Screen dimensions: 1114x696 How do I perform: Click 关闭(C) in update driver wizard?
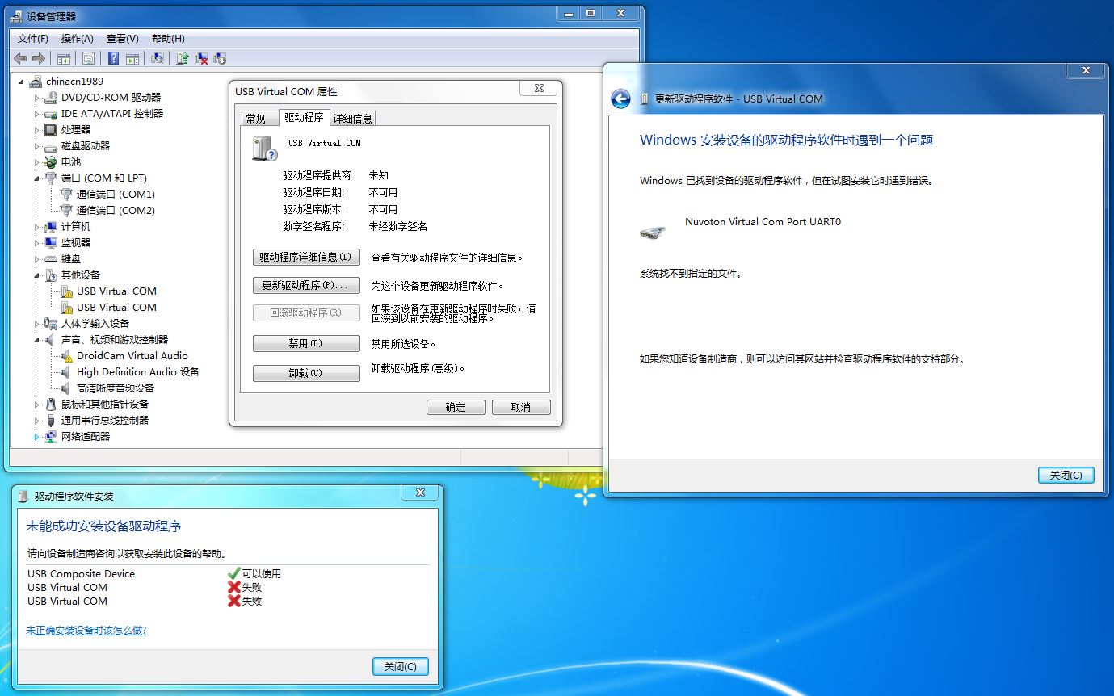click(x=1066, y=475)
